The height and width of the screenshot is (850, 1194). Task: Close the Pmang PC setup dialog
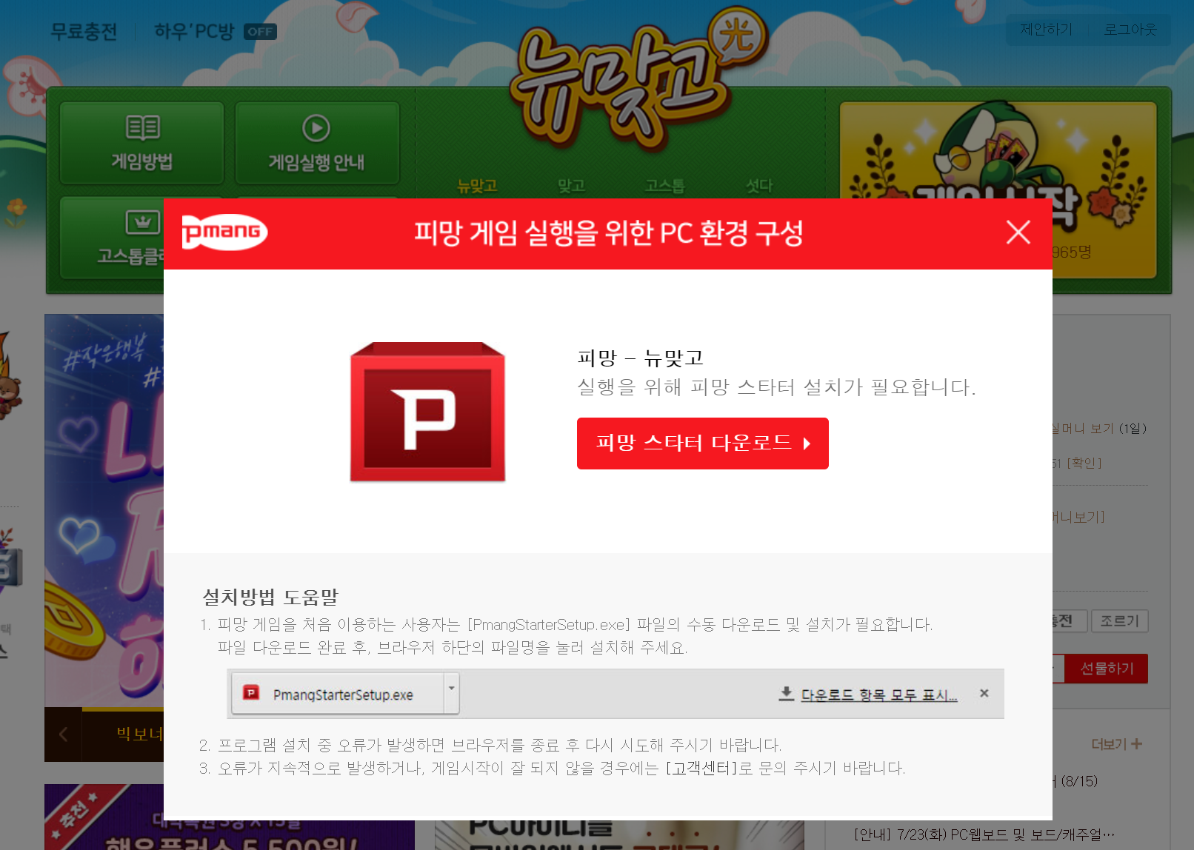pos(1018,232)
